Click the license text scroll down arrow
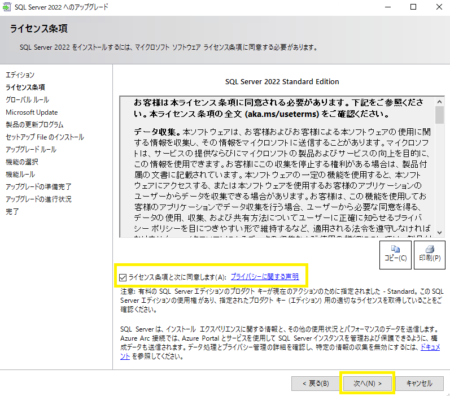Screen dimensions: 450x396 tap(439, 233)
